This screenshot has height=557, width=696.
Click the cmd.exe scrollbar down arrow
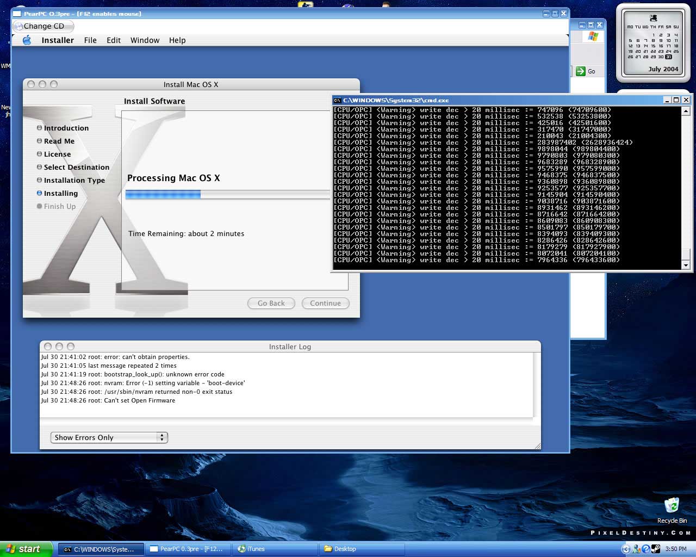coord(686,266)
